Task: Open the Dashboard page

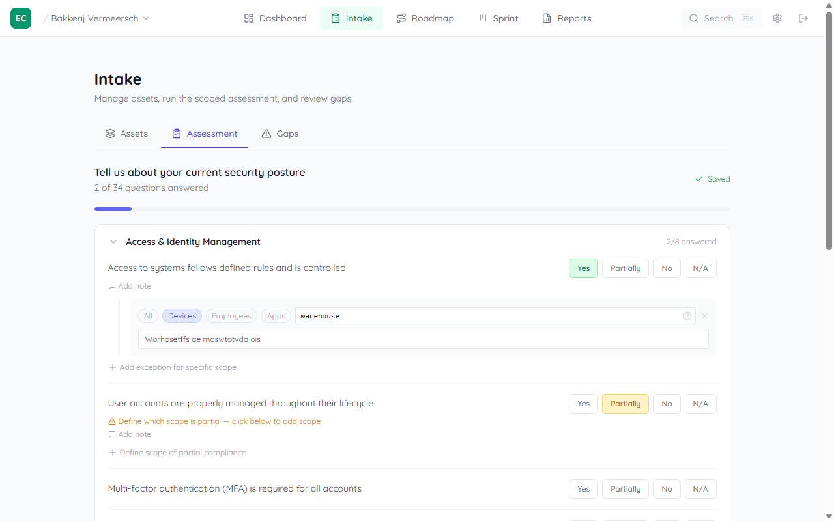Action: pyautogui.click(x=275, y=18)
